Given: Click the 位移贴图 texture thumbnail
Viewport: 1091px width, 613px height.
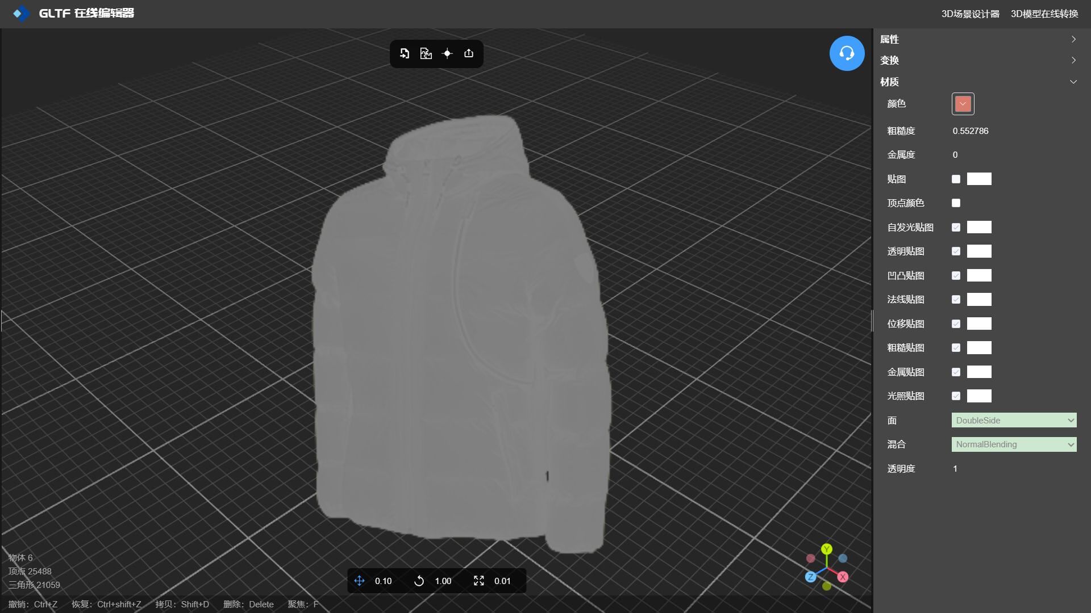Looking at the screenshot, I should coord(979,324).
